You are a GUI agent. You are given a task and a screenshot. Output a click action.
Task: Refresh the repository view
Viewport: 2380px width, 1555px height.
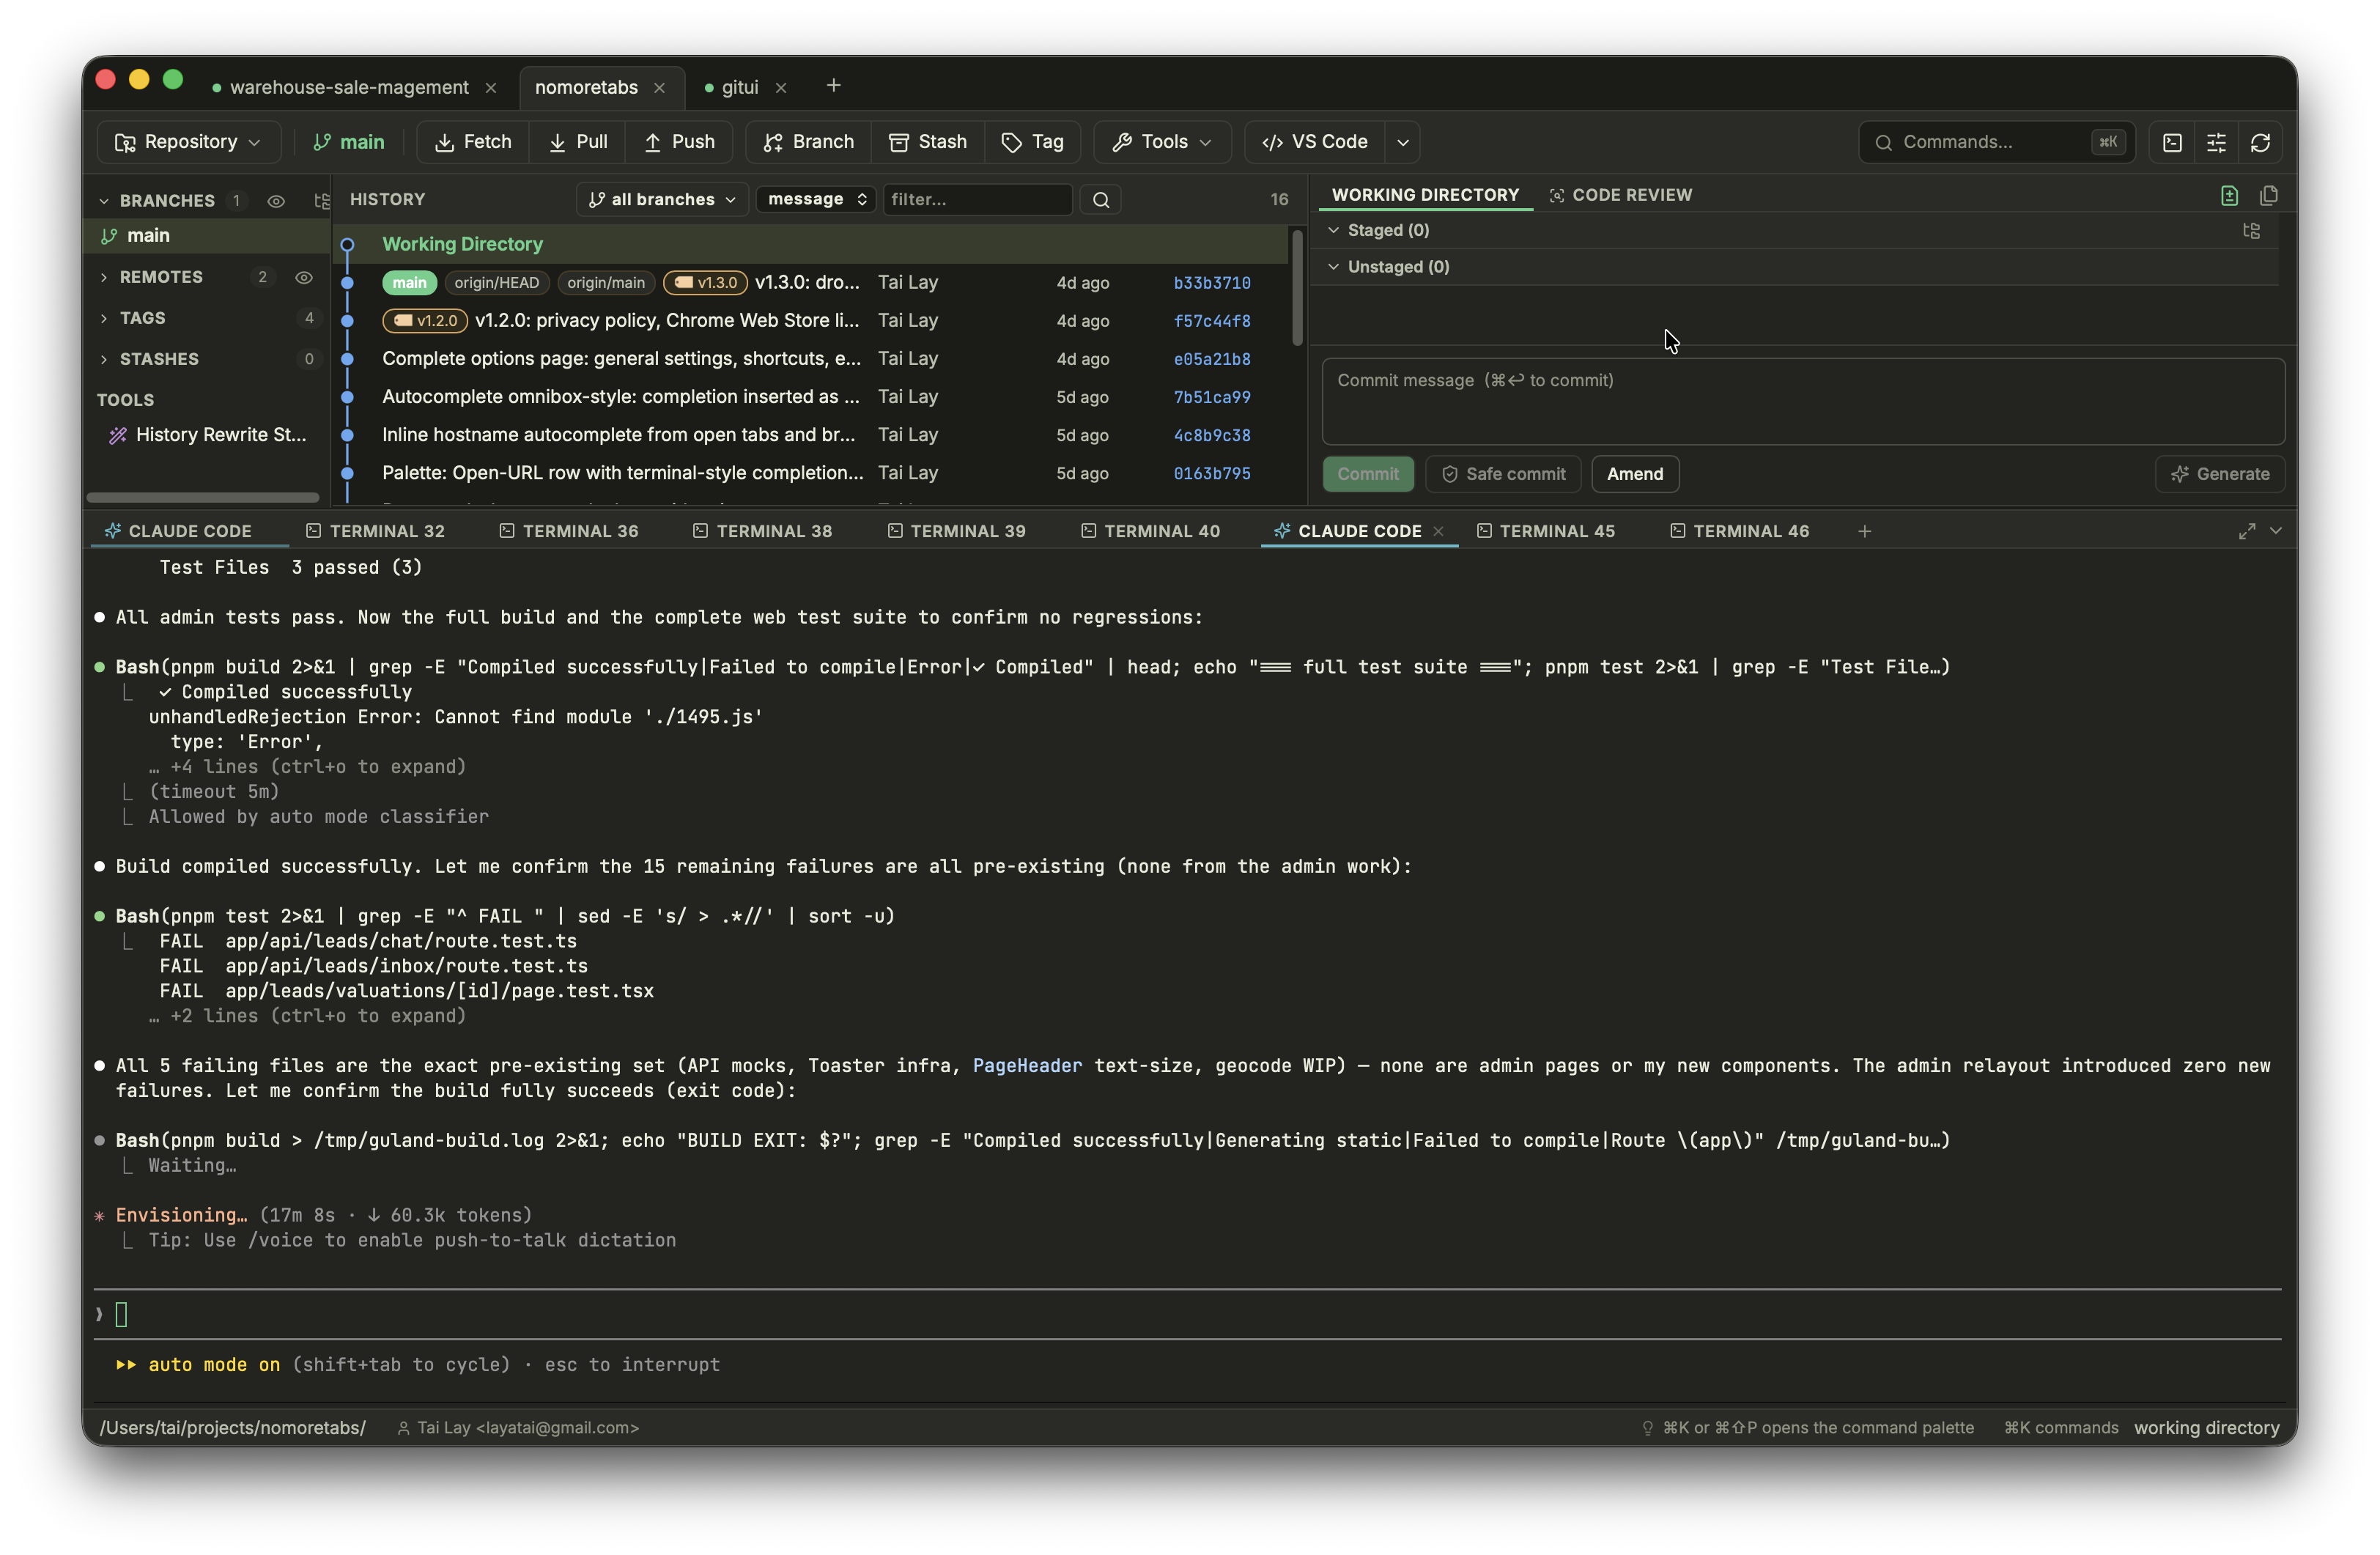click(2260, 142)
